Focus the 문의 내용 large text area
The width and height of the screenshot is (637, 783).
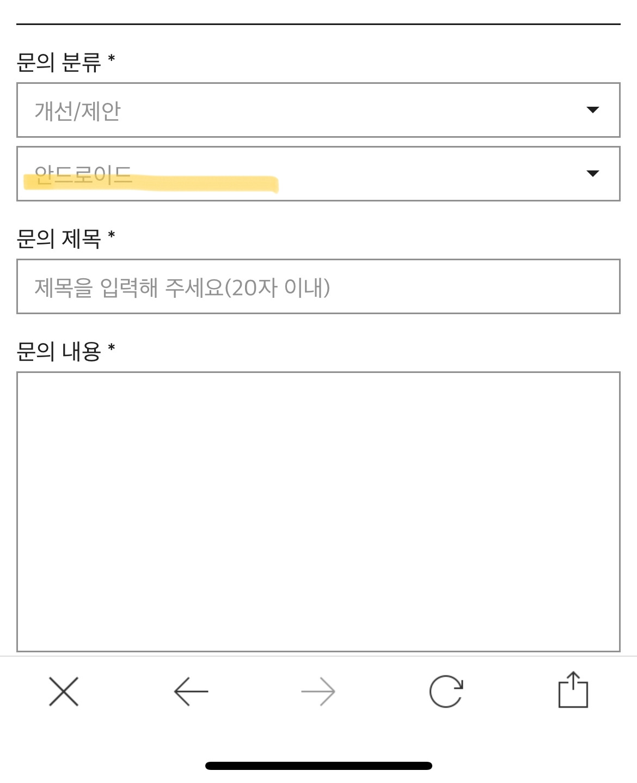(318, 512)
